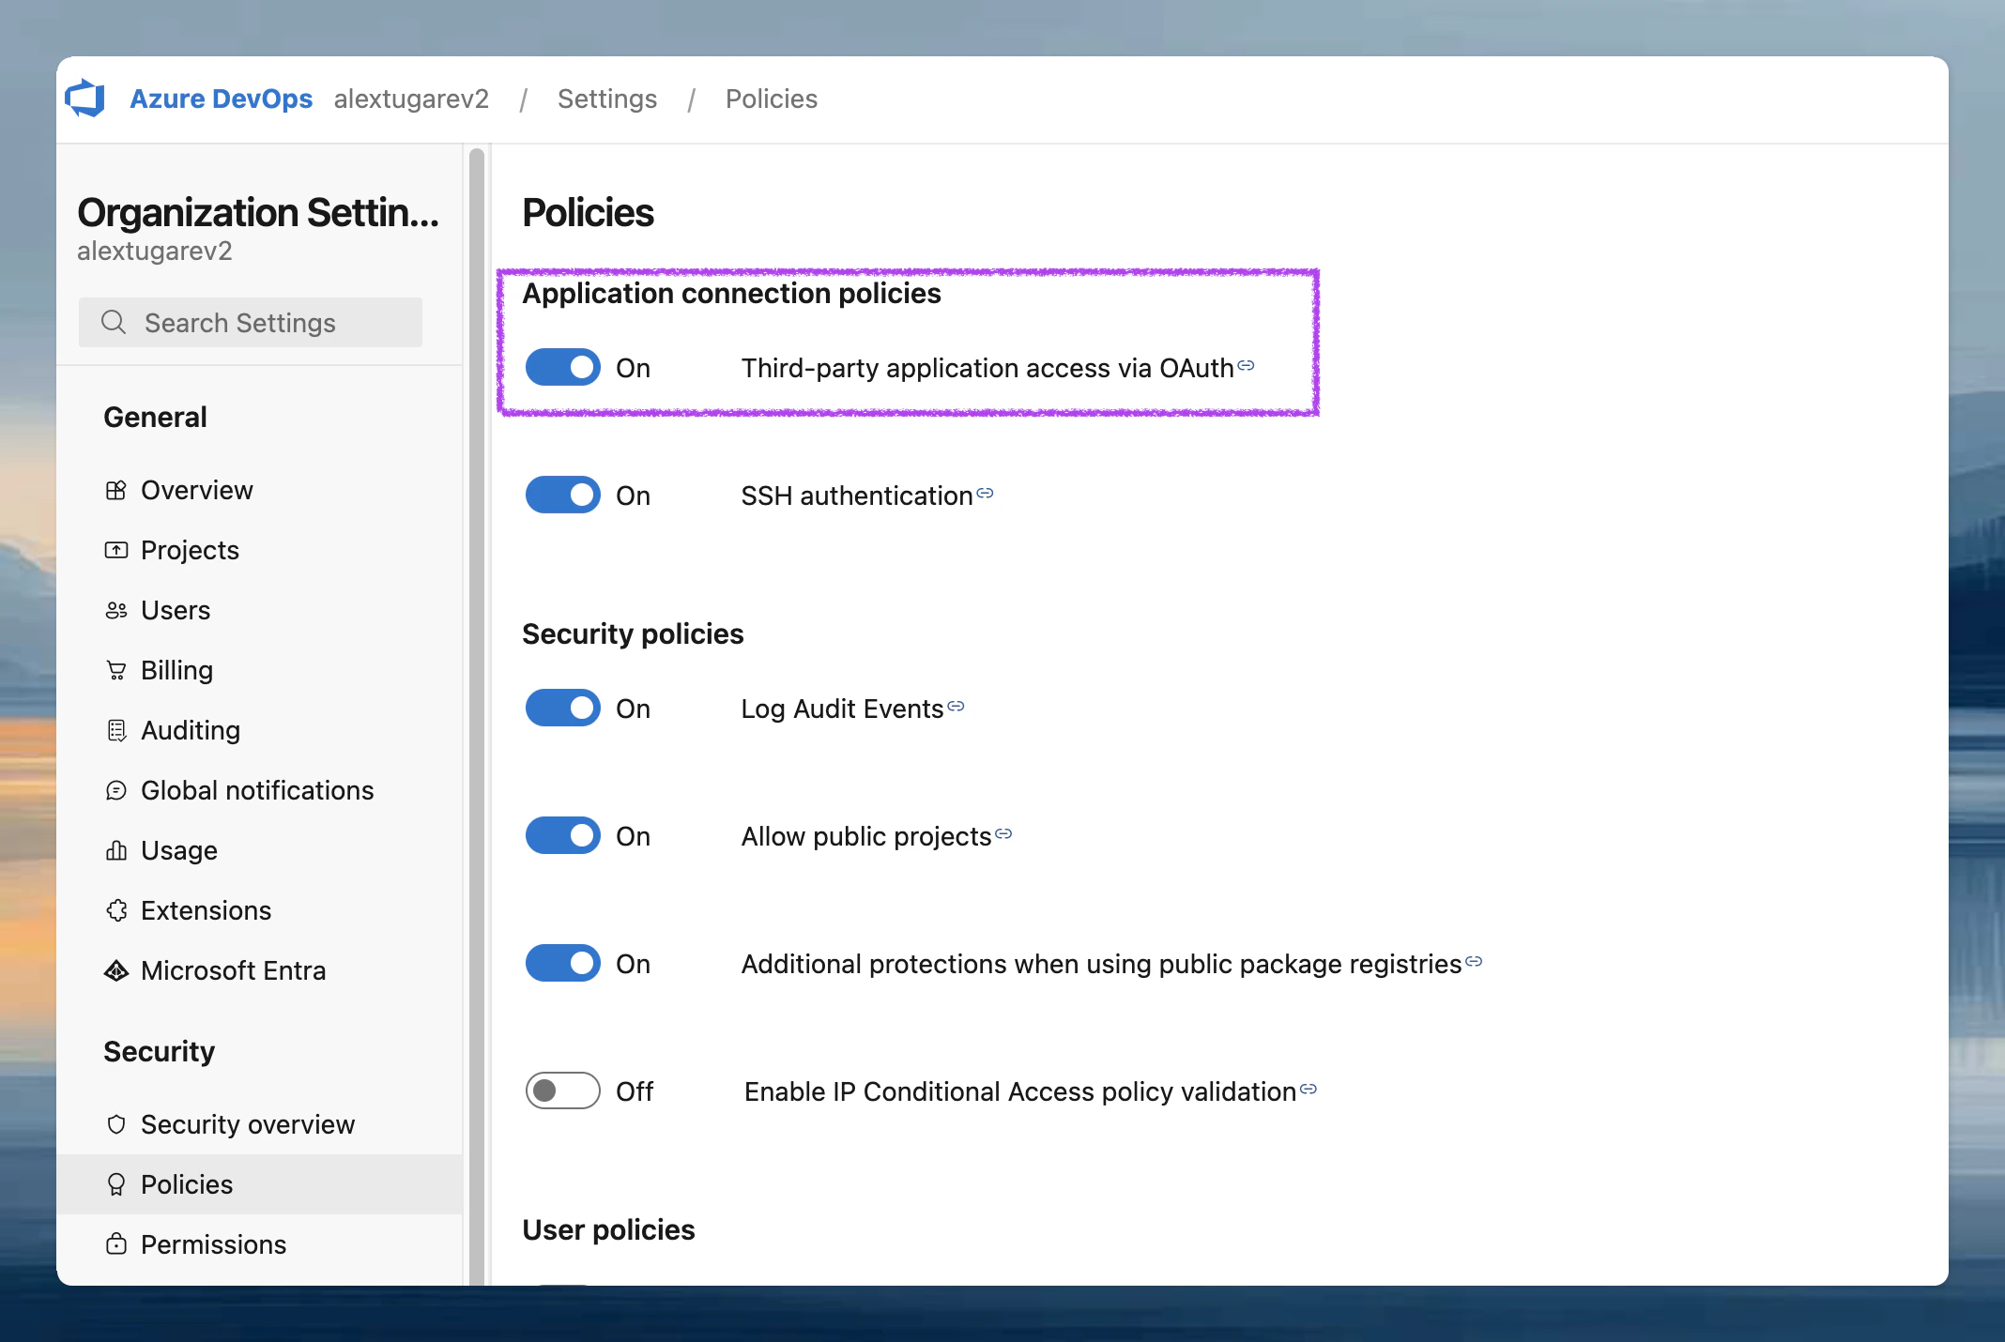2005x1342 pixels.
Task: Select Policies in the sidebar
Action: [186, 1184]
